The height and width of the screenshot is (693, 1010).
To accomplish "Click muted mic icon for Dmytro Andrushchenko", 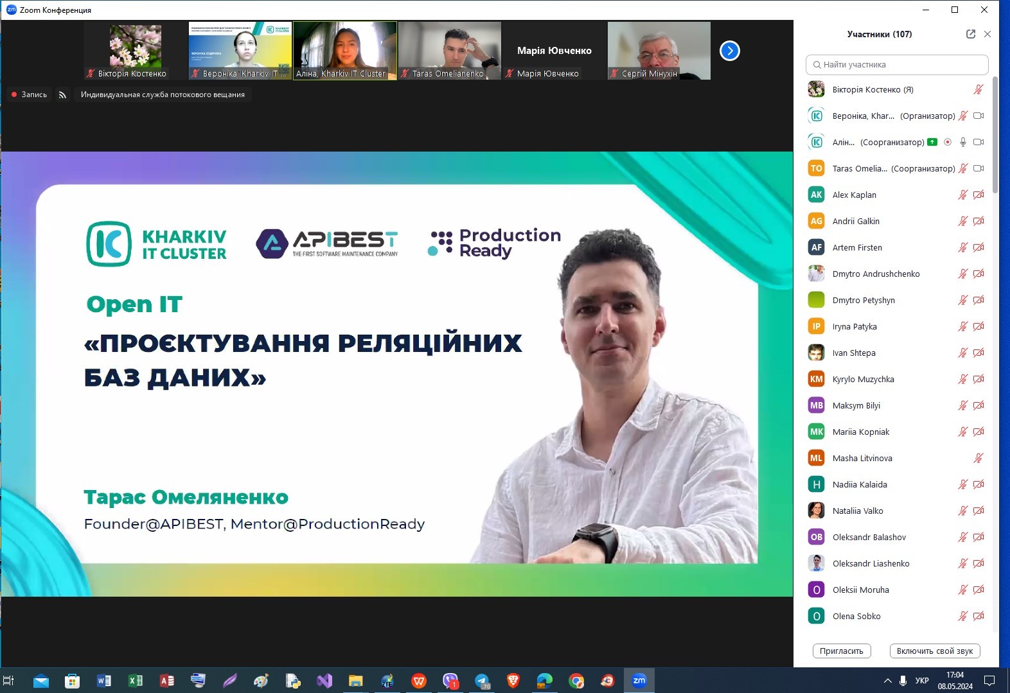I will [962, 274].
